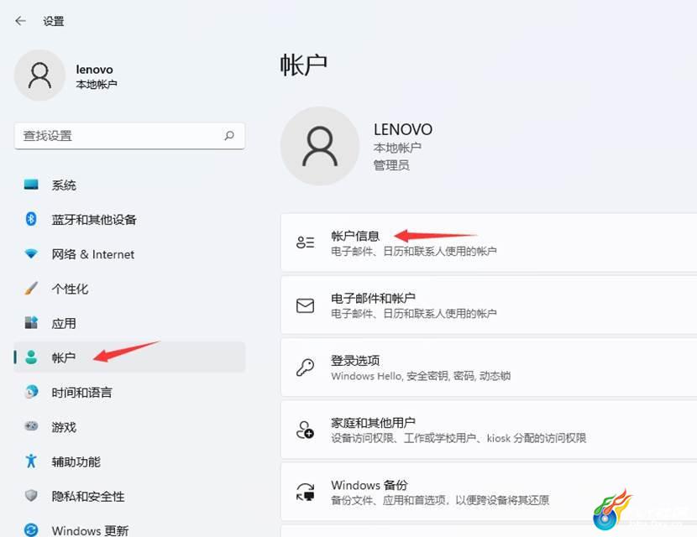Click 本地帐户 under LENOVO
697x537 pixels.
point(397,148)
